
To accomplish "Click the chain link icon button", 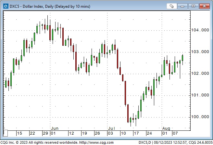I will coord(171,6).
